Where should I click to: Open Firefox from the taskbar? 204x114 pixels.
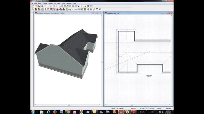55,112
